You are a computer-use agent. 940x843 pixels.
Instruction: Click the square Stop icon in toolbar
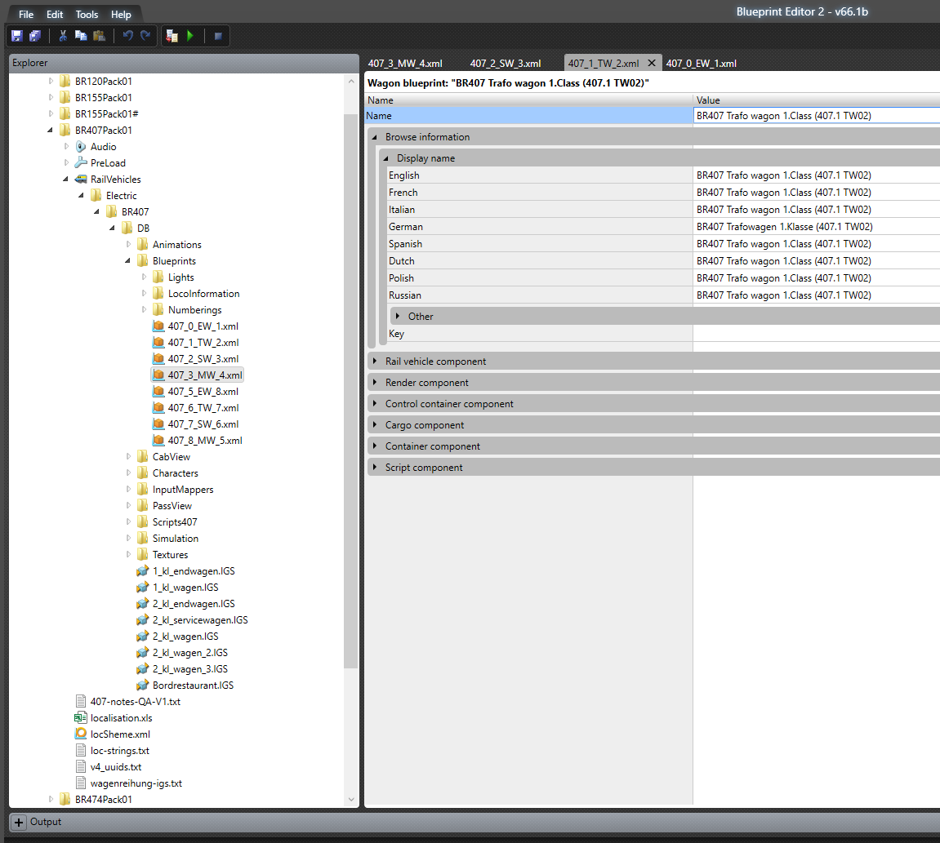(218, 36)
